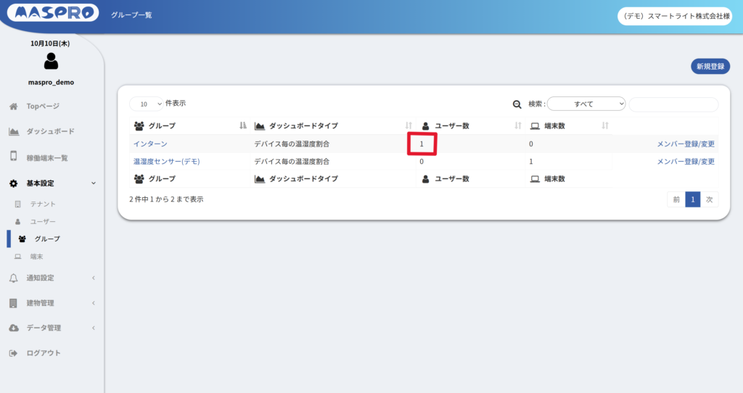
Task: Click the MASPRO logo
Action: (x=52, y=15)
